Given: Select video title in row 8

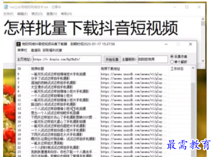Looking at the screenshot, I should pyautogui.click(x=52, y=87).
